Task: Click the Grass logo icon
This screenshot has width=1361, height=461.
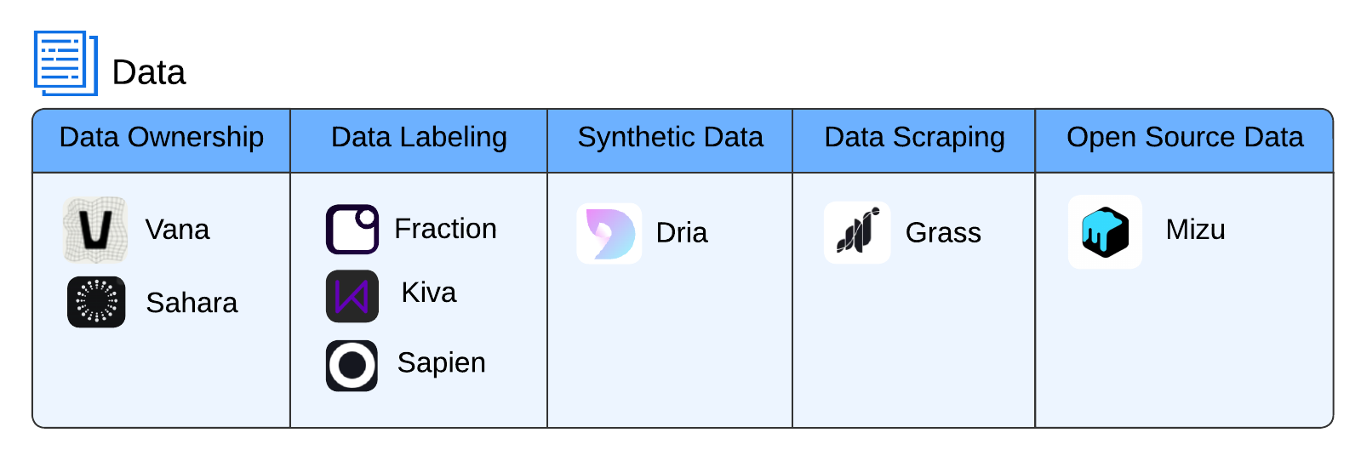Action: (857, 232)
